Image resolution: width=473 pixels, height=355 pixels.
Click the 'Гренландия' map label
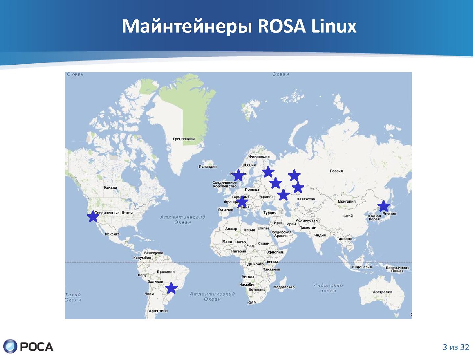tap(184, 139)
